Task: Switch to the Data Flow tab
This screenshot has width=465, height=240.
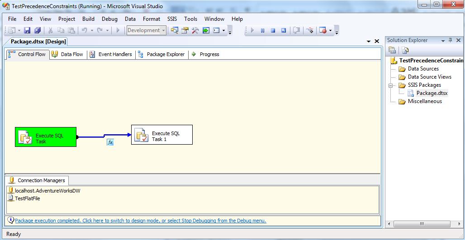Action: click(x=67, y=54)
